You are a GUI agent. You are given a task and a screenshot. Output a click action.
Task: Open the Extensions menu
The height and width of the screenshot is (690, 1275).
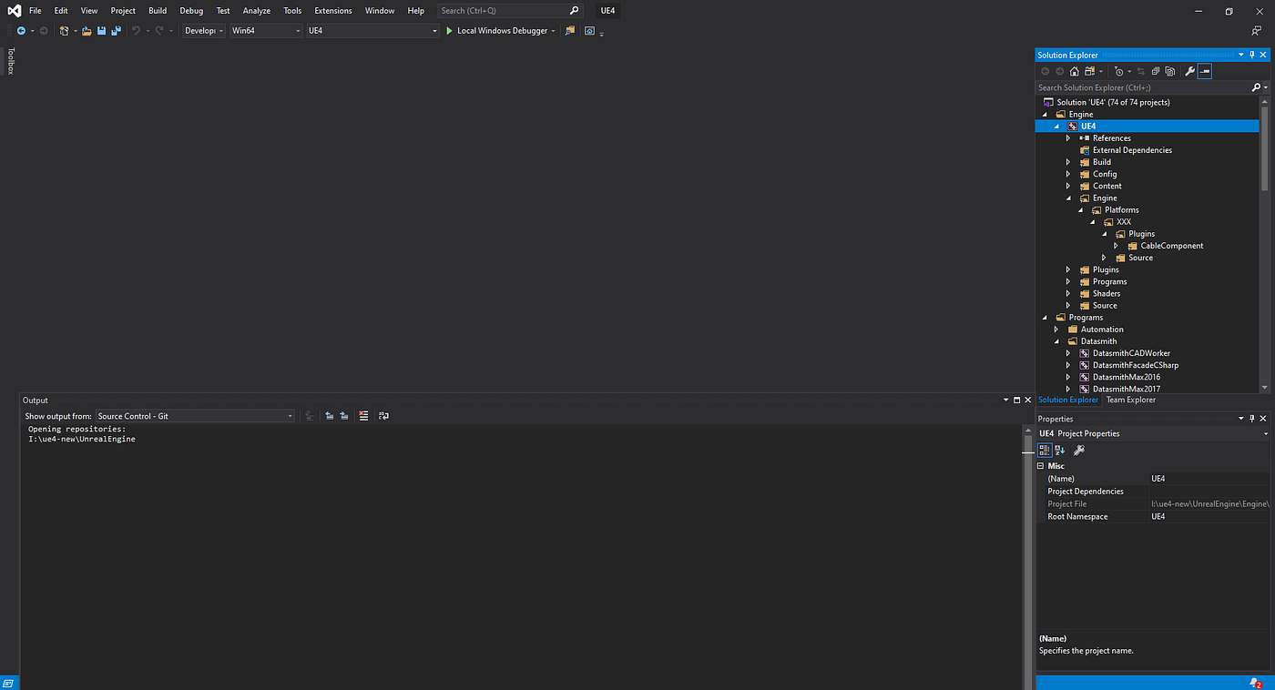333,11
